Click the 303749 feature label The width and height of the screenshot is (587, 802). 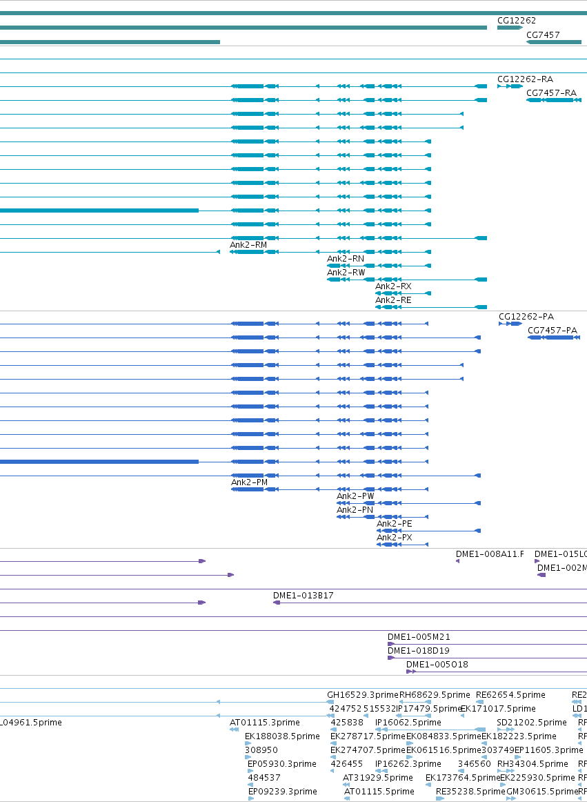[x=497, y=750]
